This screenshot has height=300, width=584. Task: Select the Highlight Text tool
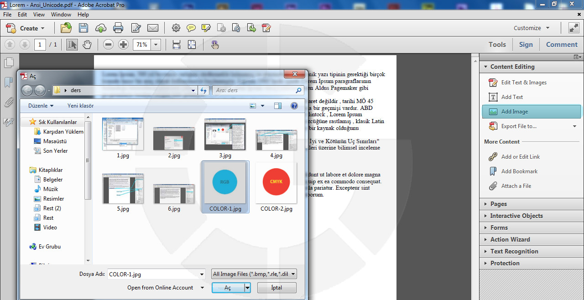pos(206,28)
